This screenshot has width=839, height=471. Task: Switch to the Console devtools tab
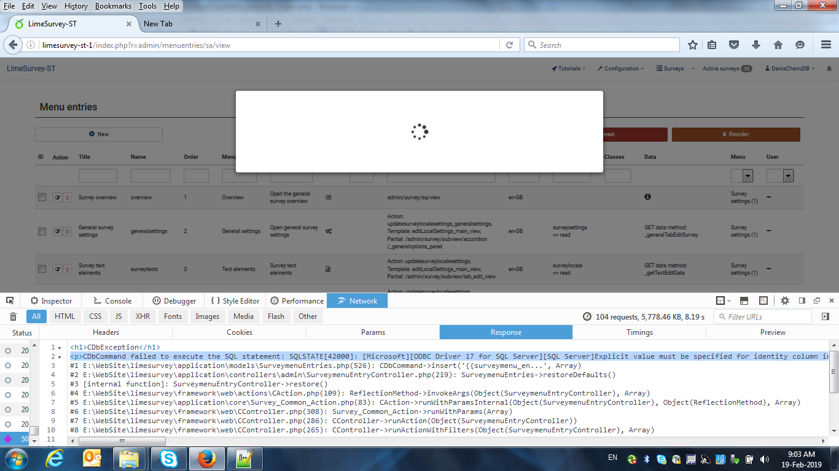[x=112, y=301]
